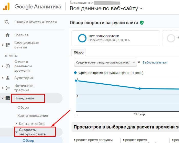Click the 19 февр. axis label
The width and height of the screenshot is (179, 143).
click(140, 114)
